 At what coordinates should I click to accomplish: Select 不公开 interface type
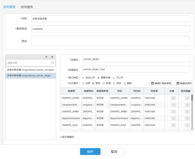point(114,78)
